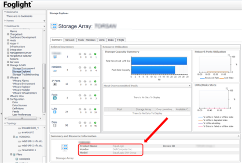Click the Pools cylinder icon
The width and height of the screenshot is (242, 163).
coord(55,98)
